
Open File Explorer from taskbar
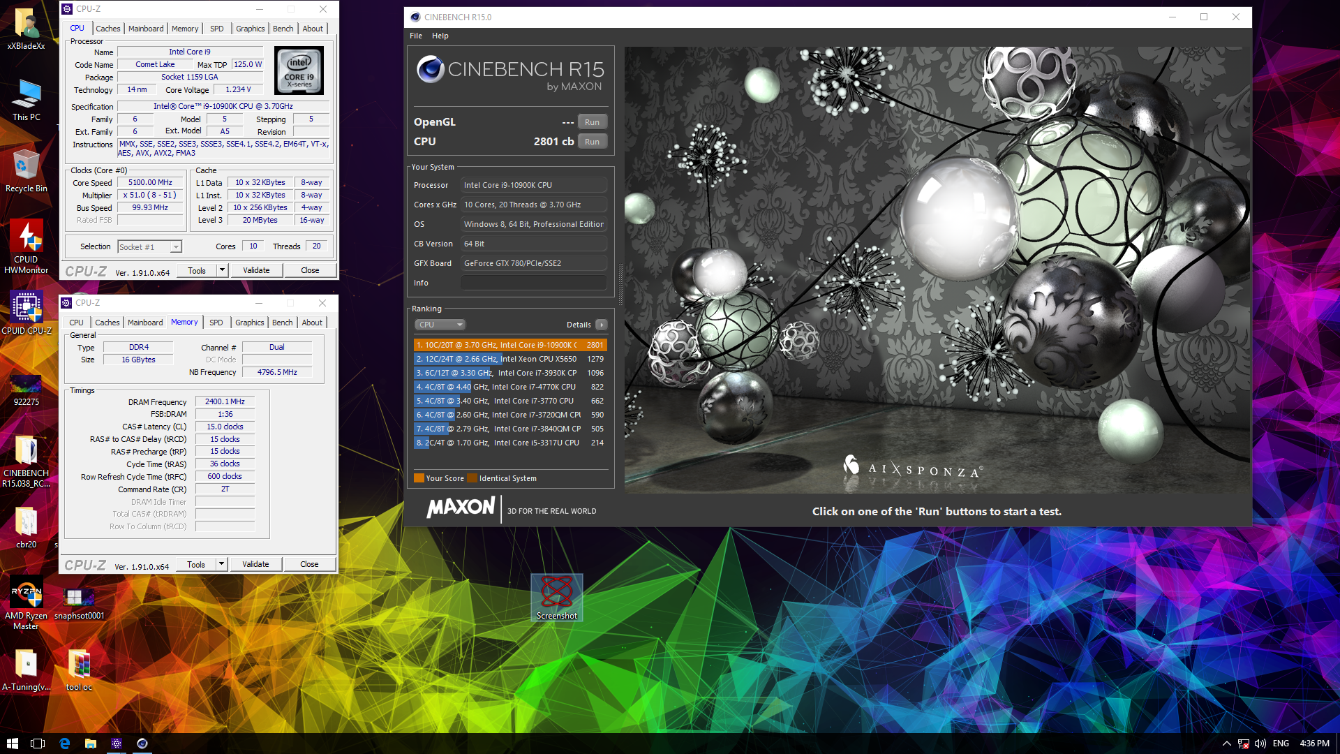[x=90, y=744]
